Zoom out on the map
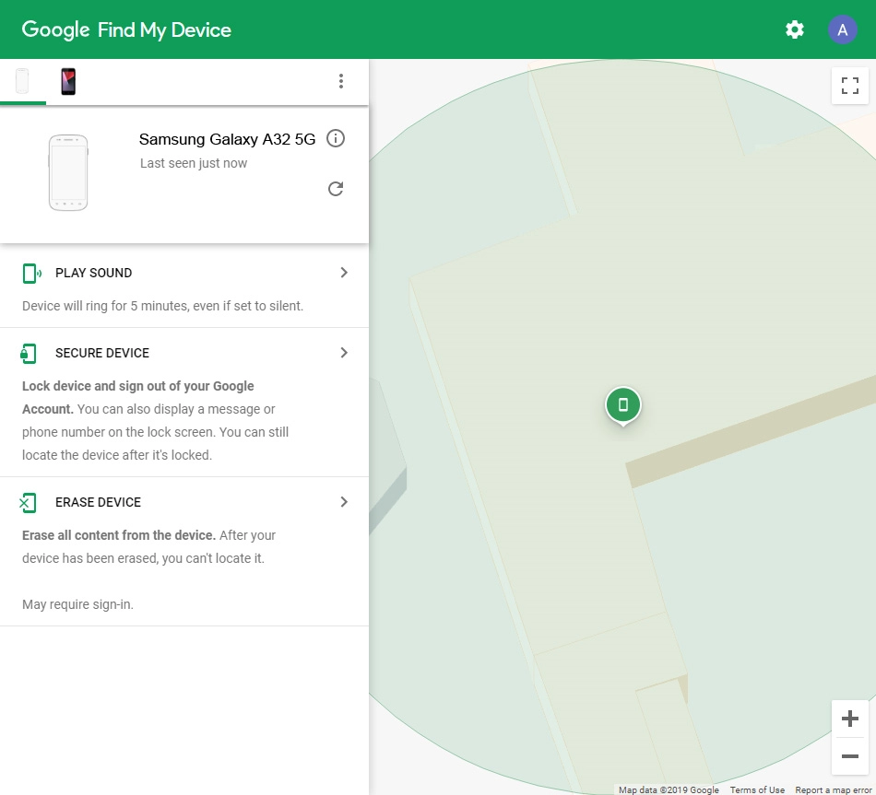 point(849,756)
